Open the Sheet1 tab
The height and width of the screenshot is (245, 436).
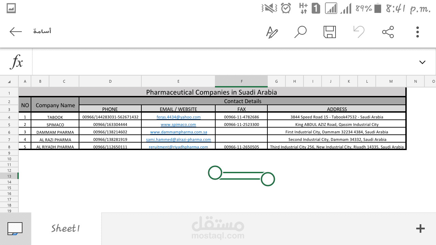pos(66,228)
